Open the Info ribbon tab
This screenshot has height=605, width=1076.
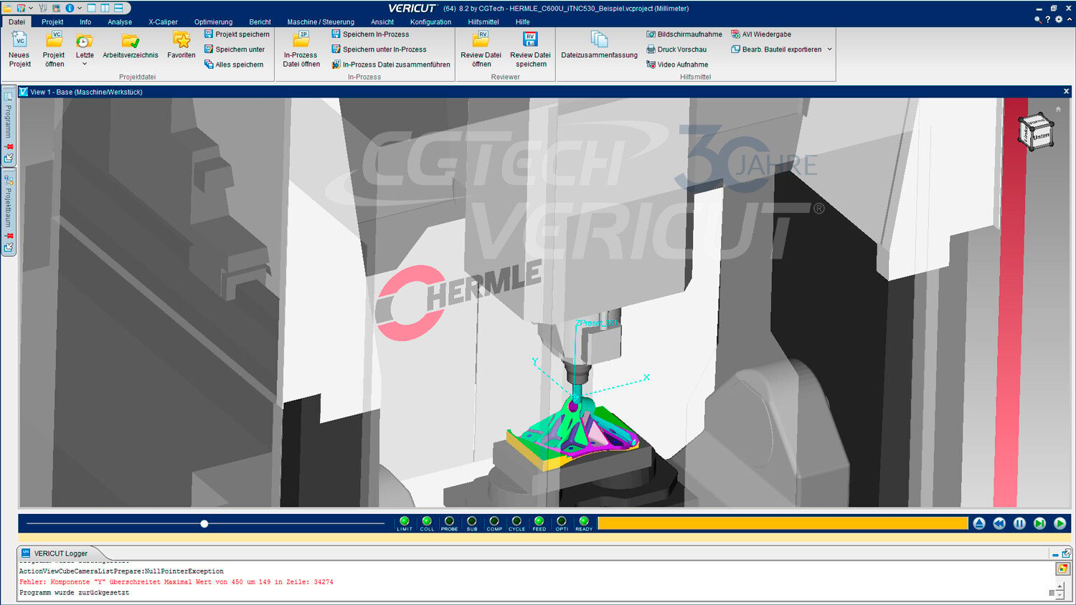(x=85, y=22)
